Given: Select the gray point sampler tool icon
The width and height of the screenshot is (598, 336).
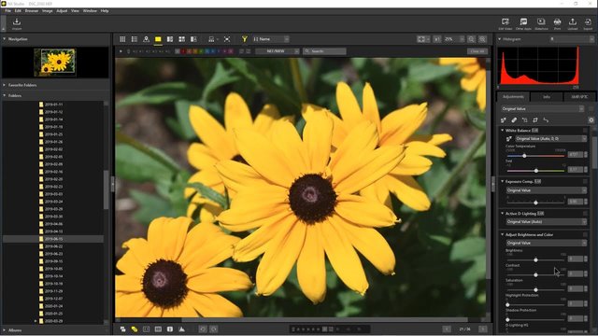Looking at the screenshot, I should [x=504, y=120].
